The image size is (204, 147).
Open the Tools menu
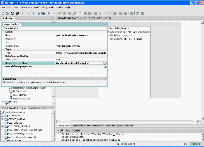tap(51, 7)
